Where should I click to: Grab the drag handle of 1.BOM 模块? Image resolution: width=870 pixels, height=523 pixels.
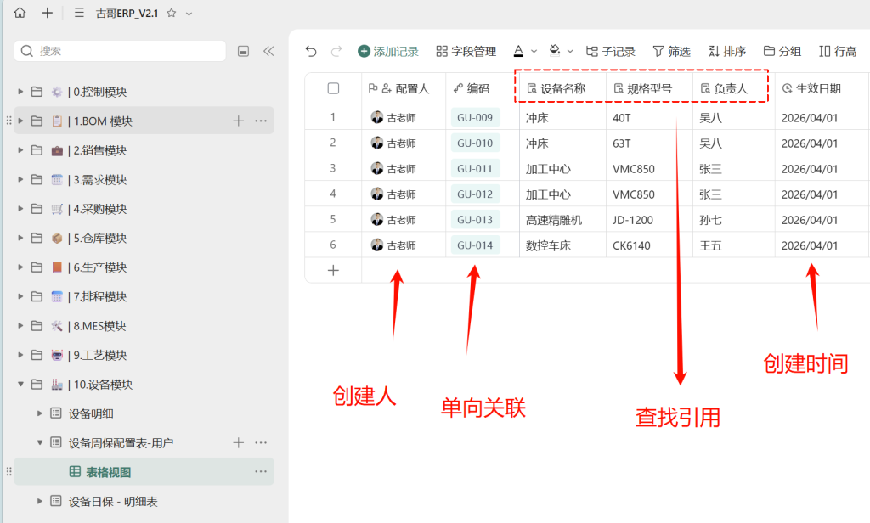click(8, 121)
